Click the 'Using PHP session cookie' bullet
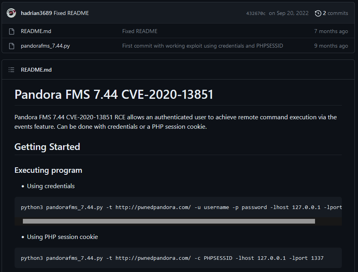The image size is (358, 272). [x=62, y=237]
